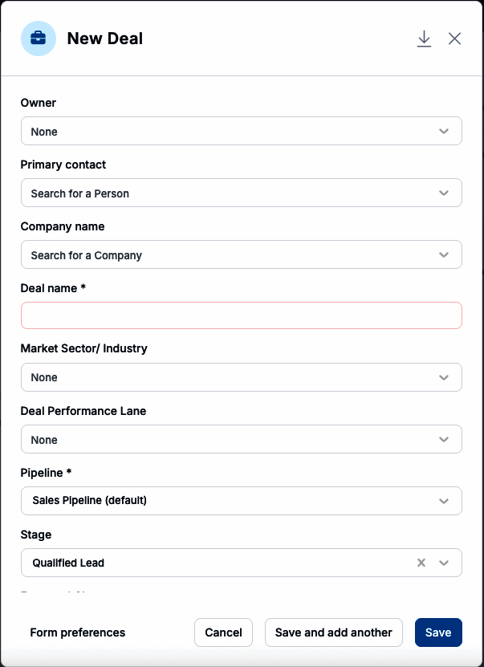The width and height of the screenshot is (484, 667).
Task: Save the new deal
Action: 438,632
